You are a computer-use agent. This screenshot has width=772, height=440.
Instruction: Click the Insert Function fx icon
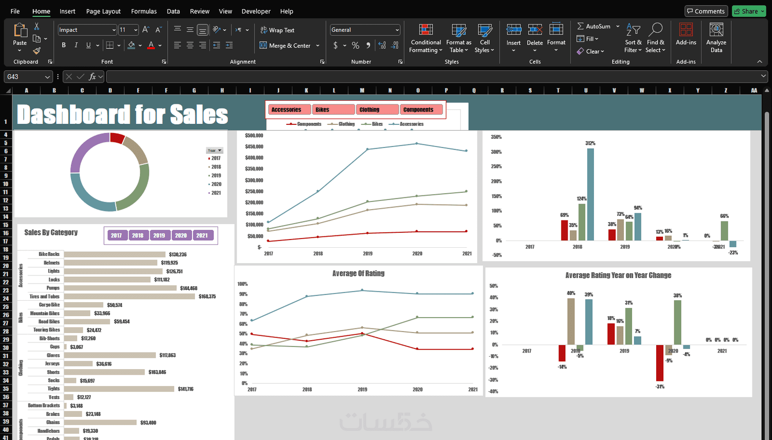point(92,77)
